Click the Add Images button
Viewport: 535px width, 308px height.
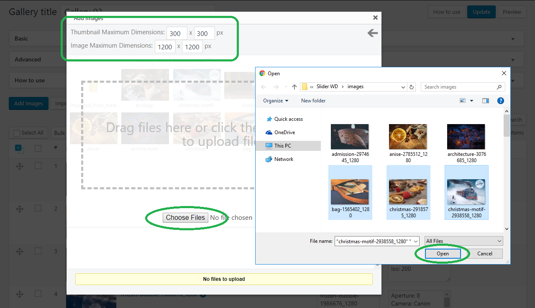coord(28,104)
